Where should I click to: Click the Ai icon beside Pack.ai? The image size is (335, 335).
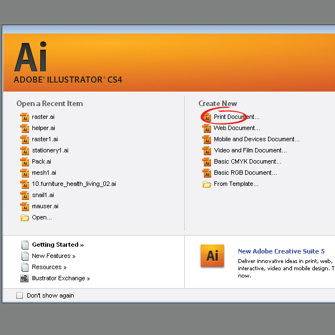coord(25,162)
